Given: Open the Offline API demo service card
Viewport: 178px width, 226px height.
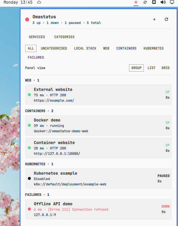Looking at the screenshot, I should click(99, 209).
